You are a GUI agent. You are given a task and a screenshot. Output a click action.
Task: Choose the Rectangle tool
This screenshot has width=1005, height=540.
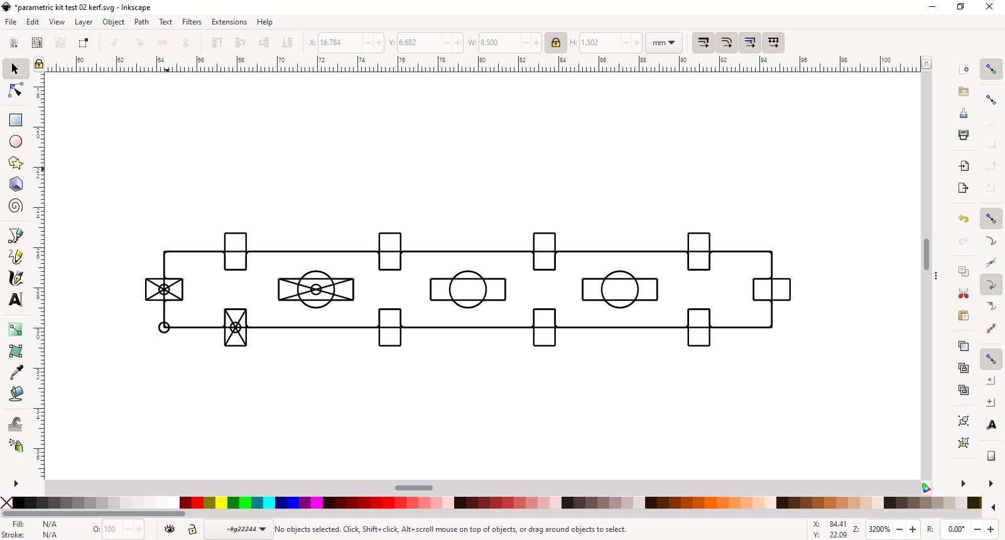pyautogui.click(x=16, y=120)
